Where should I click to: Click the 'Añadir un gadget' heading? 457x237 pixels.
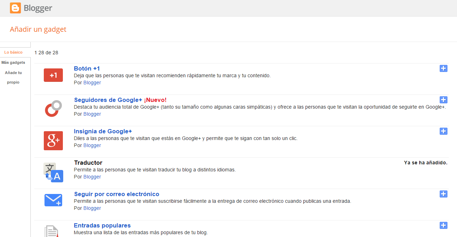[38, 29]
